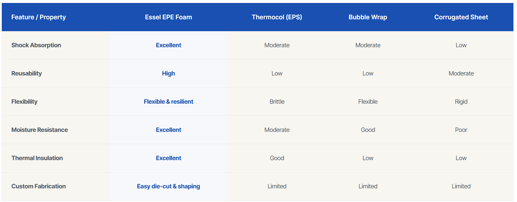517x202 pixels.
Task: Select the 'Essel EPE Foam' column header
Action: [168, 17]
